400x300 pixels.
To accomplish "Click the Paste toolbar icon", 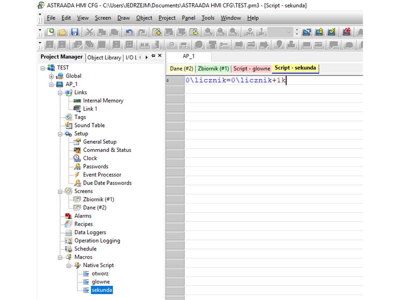I will click(x=114, y=32).
